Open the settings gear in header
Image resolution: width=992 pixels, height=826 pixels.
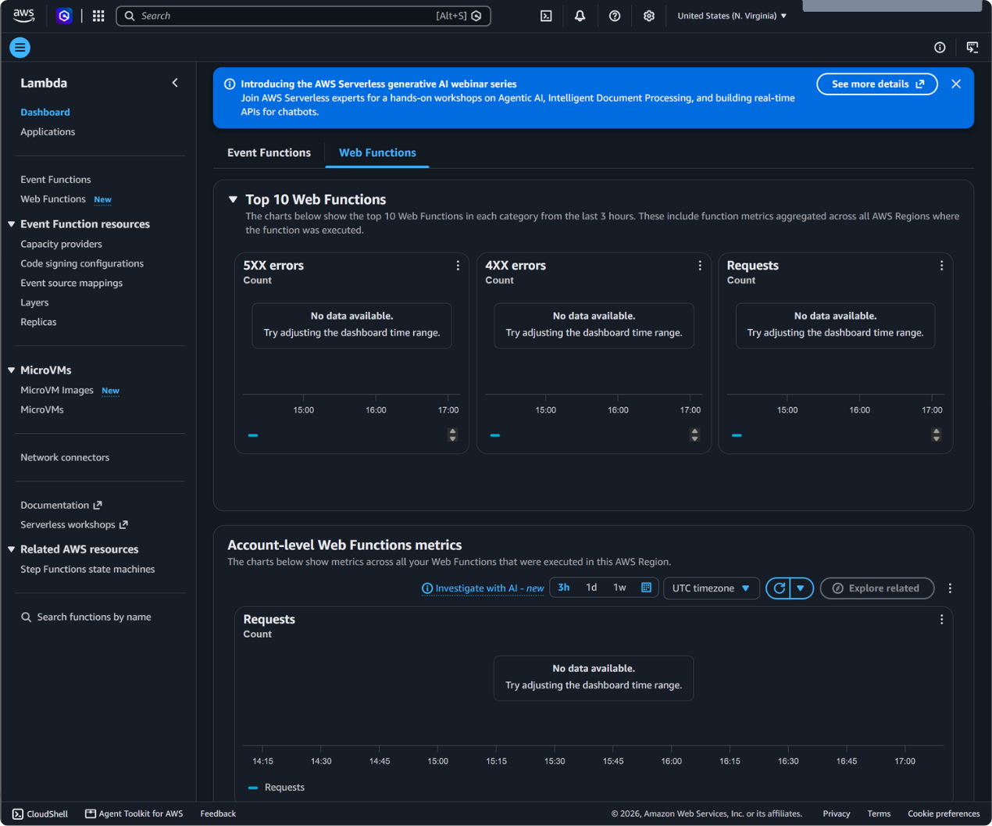648,16
